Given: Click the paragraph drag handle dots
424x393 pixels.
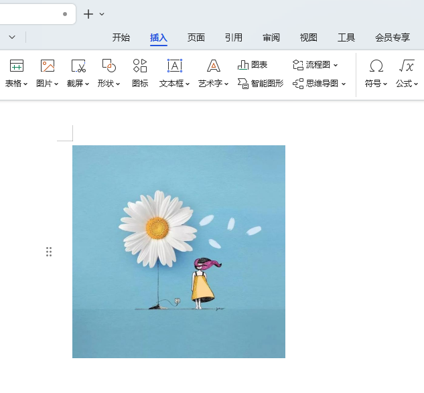Looking at the screenshot, I should tap(49, 252).
